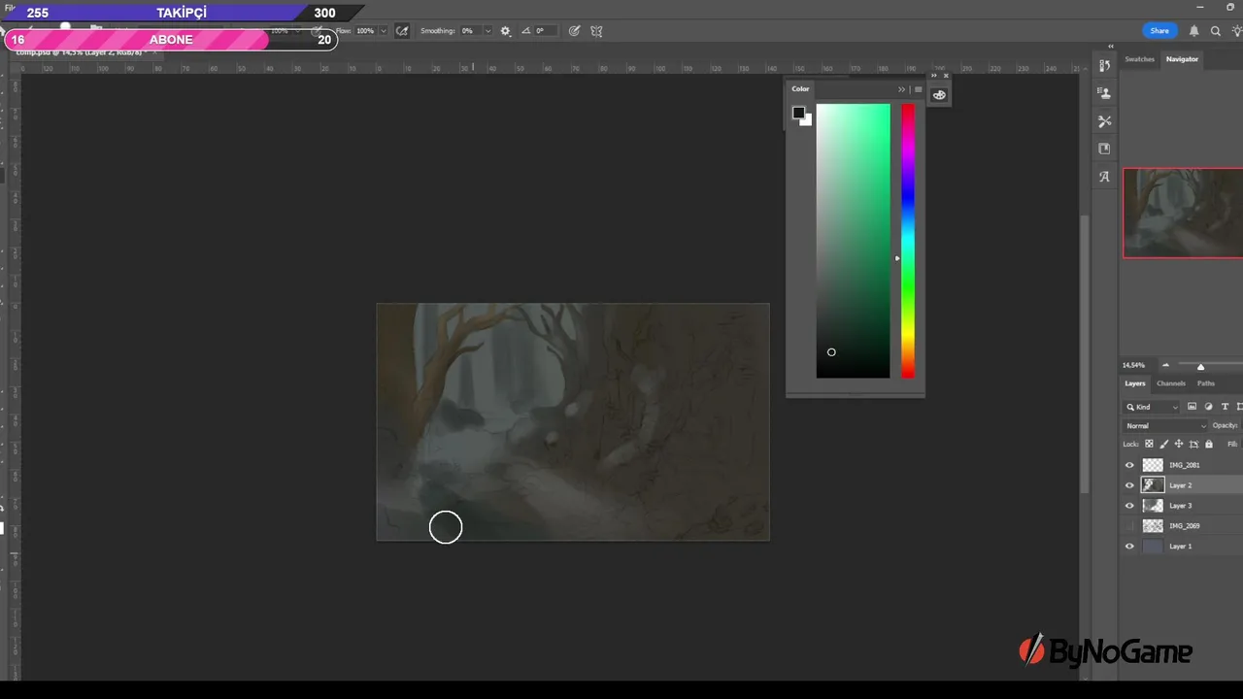1243x699 pixels.
Task: Open the Libraries panel icon
Action: click(1104, 149)
